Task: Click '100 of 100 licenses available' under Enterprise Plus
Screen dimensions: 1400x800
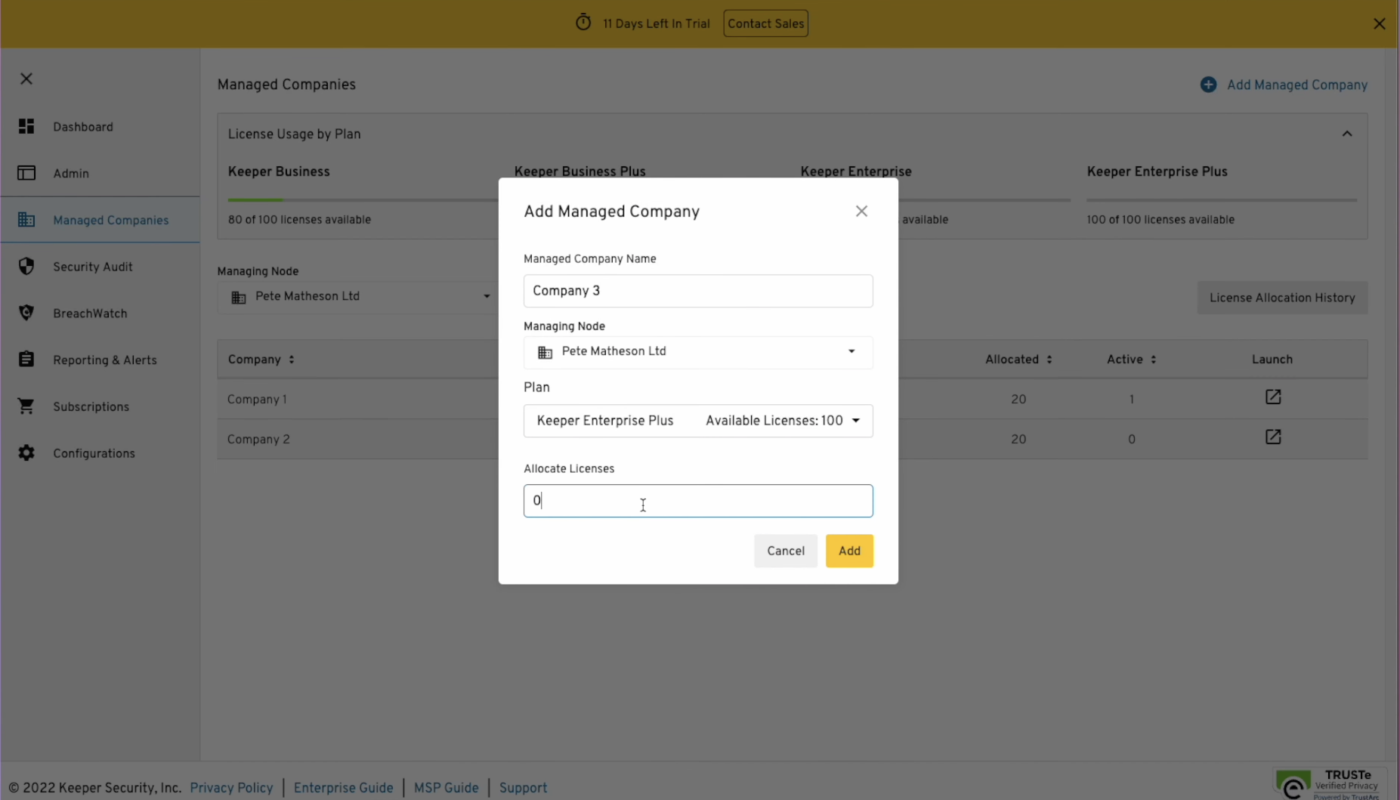Action: [x=1160, y=220]
